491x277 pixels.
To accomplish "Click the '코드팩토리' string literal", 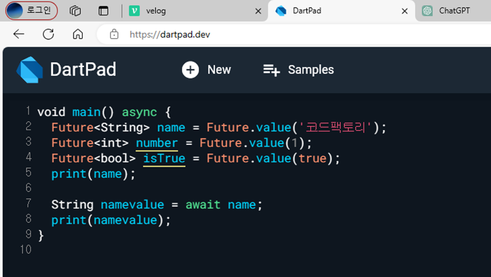I will 335,128.
